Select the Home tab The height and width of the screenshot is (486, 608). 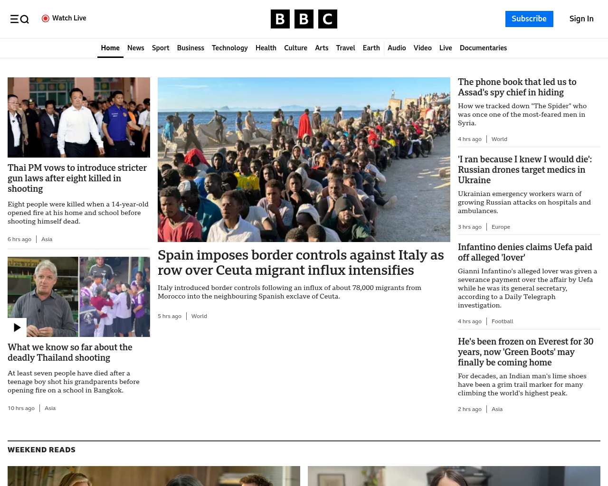[110, 48]
